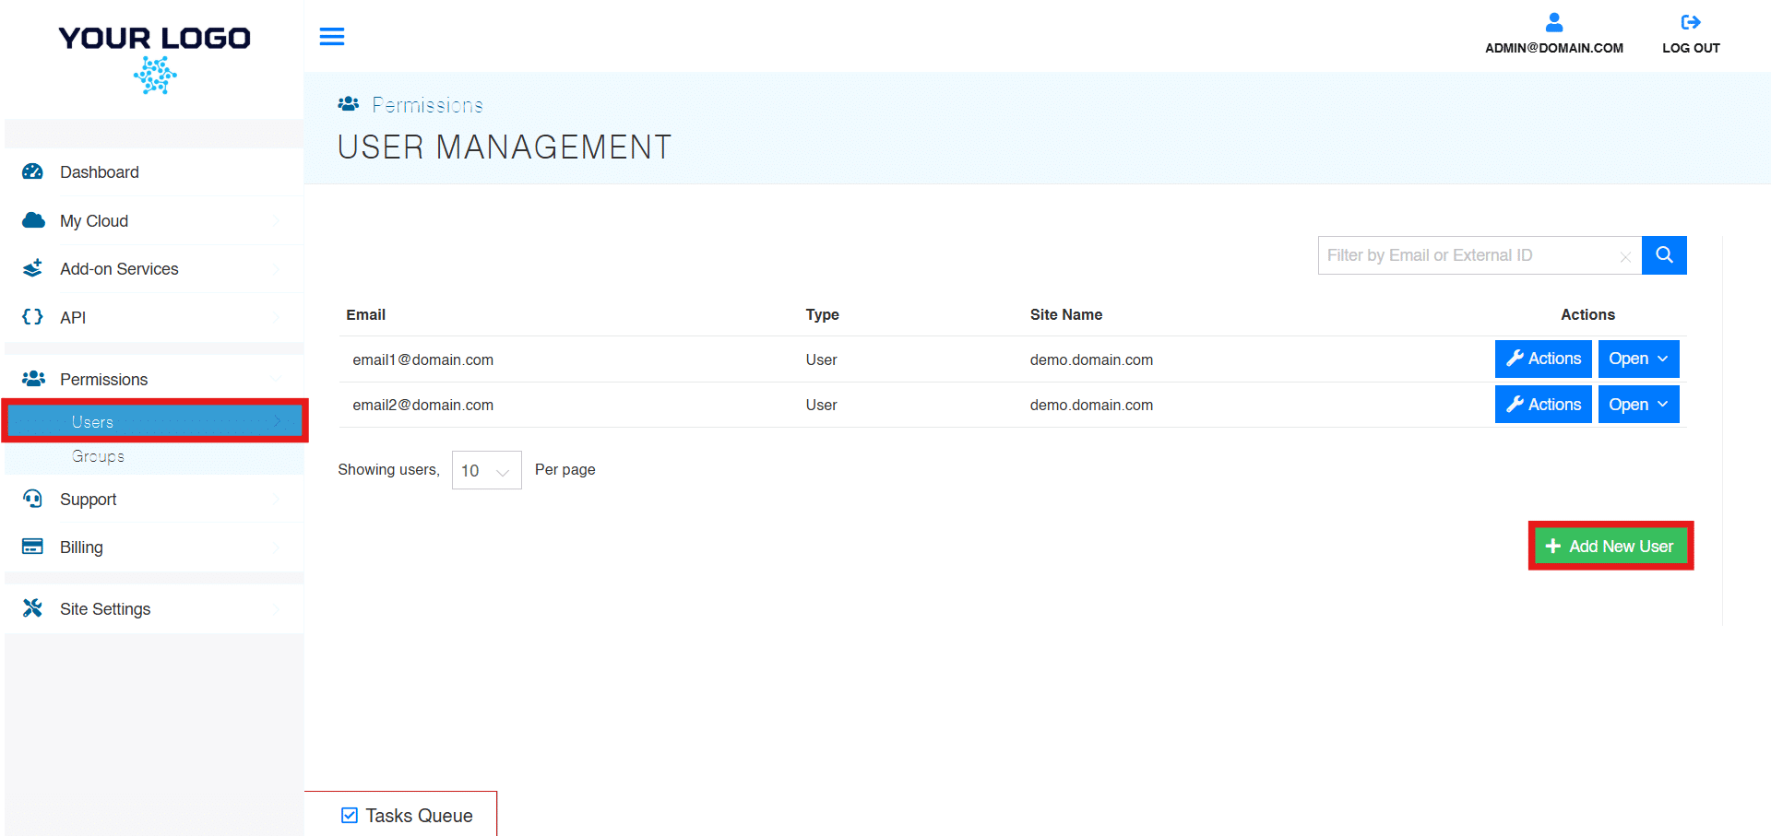The image size is (1771, 836).
Task: Focus the Filter by Email input field
Action: pos(1467,255)
